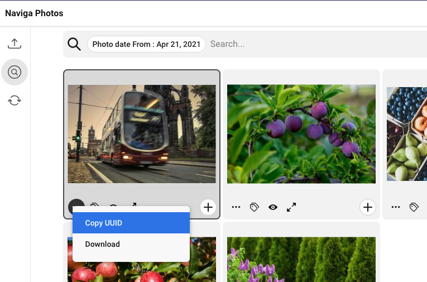Click the magnifying glass in the search bar

pos(74,44)
